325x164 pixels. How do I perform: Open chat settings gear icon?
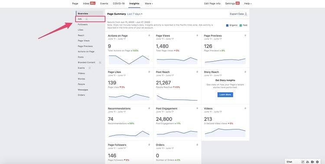pos(317,162)
